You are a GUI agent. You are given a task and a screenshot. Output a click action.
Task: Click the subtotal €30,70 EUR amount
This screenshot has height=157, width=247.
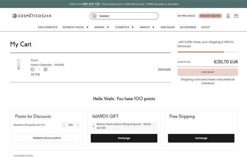click(226, 62)
